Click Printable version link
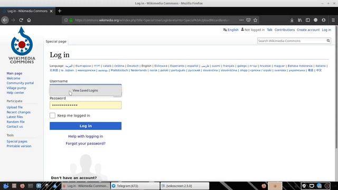Screen dimensions: 338x190 19,146
